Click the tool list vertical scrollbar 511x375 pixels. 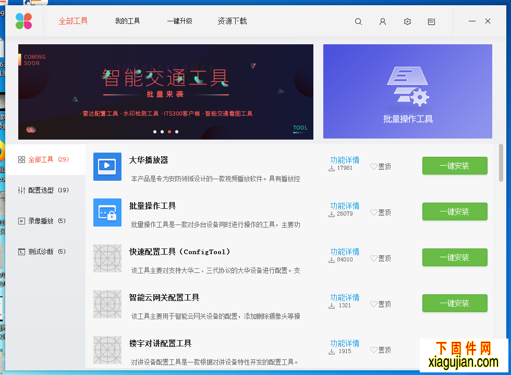pyautogui.click(x=501, y=162)
